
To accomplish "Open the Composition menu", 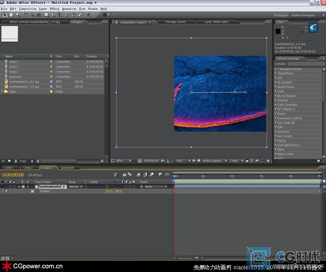I will (28, 9).
